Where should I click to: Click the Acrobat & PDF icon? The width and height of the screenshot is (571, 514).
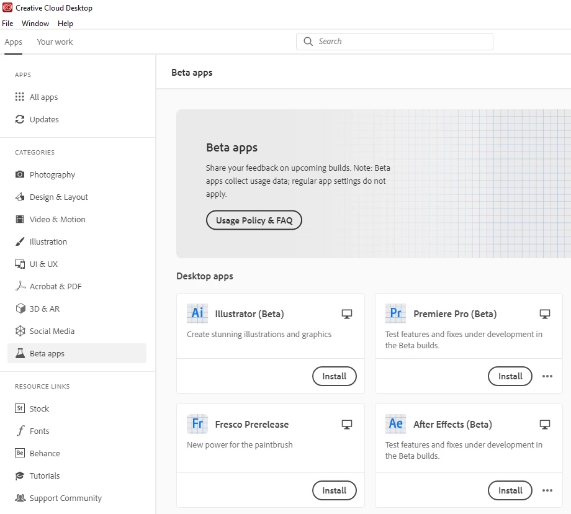(x=20, y=286)
